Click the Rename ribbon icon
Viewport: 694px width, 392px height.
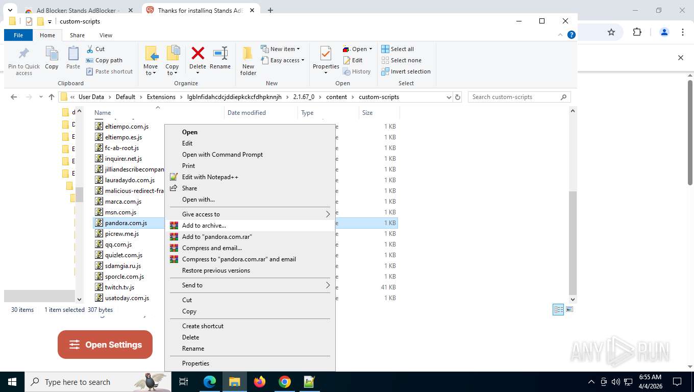220,58
